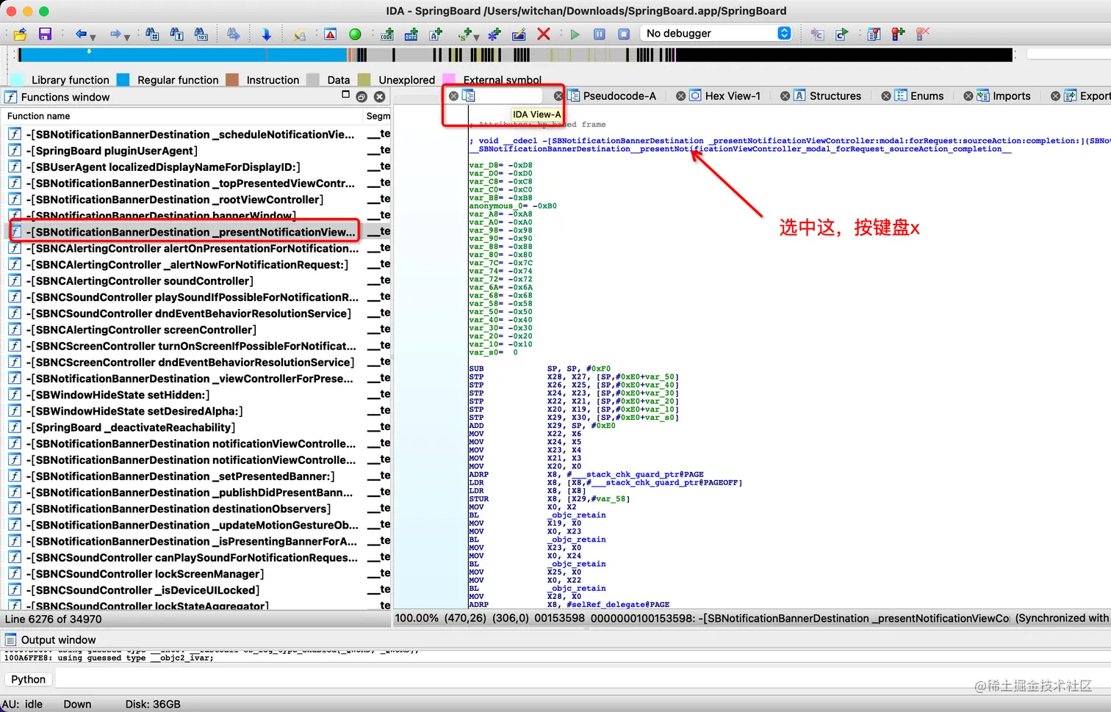Click the key-and-lock toolbar icon
Image resolution: width=1111 pixels, height=712 pixels.
coord(299,34)
